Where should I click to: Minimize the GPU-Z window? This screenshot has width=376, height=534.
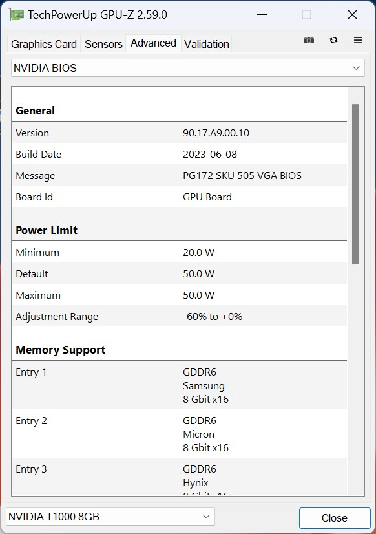[x=262, y=15]
